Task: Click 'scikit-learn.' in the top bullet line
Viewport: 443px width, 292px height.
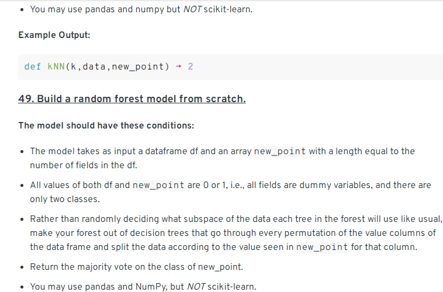Action: click(228, 9)
